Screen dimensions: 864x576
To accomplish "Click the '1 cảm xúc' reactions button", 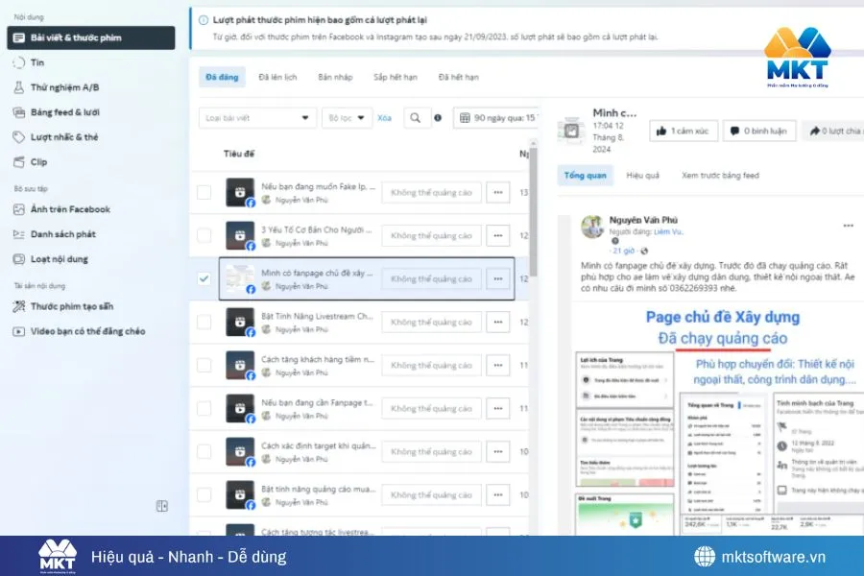I will tap(682, 132).
